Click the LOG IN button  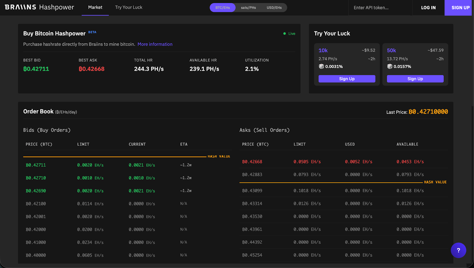coord(428,8)
